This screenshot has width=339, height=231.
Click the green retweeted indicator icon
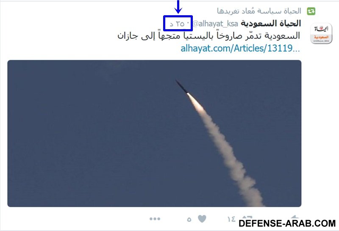tap(311, 11)
